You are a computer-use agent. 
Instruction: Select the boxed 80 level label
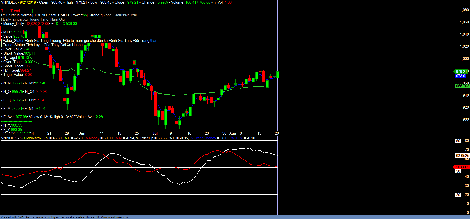(x=458, y=141)
